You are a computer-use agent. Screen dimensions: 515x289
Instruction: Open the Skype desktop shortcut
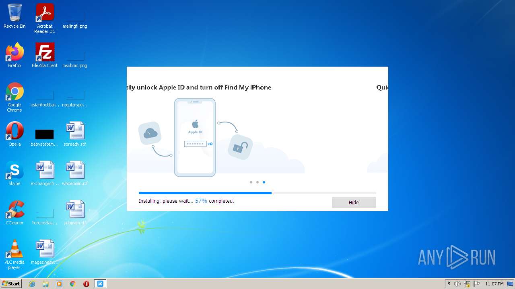pyautogui.click(x=14, y=173)
